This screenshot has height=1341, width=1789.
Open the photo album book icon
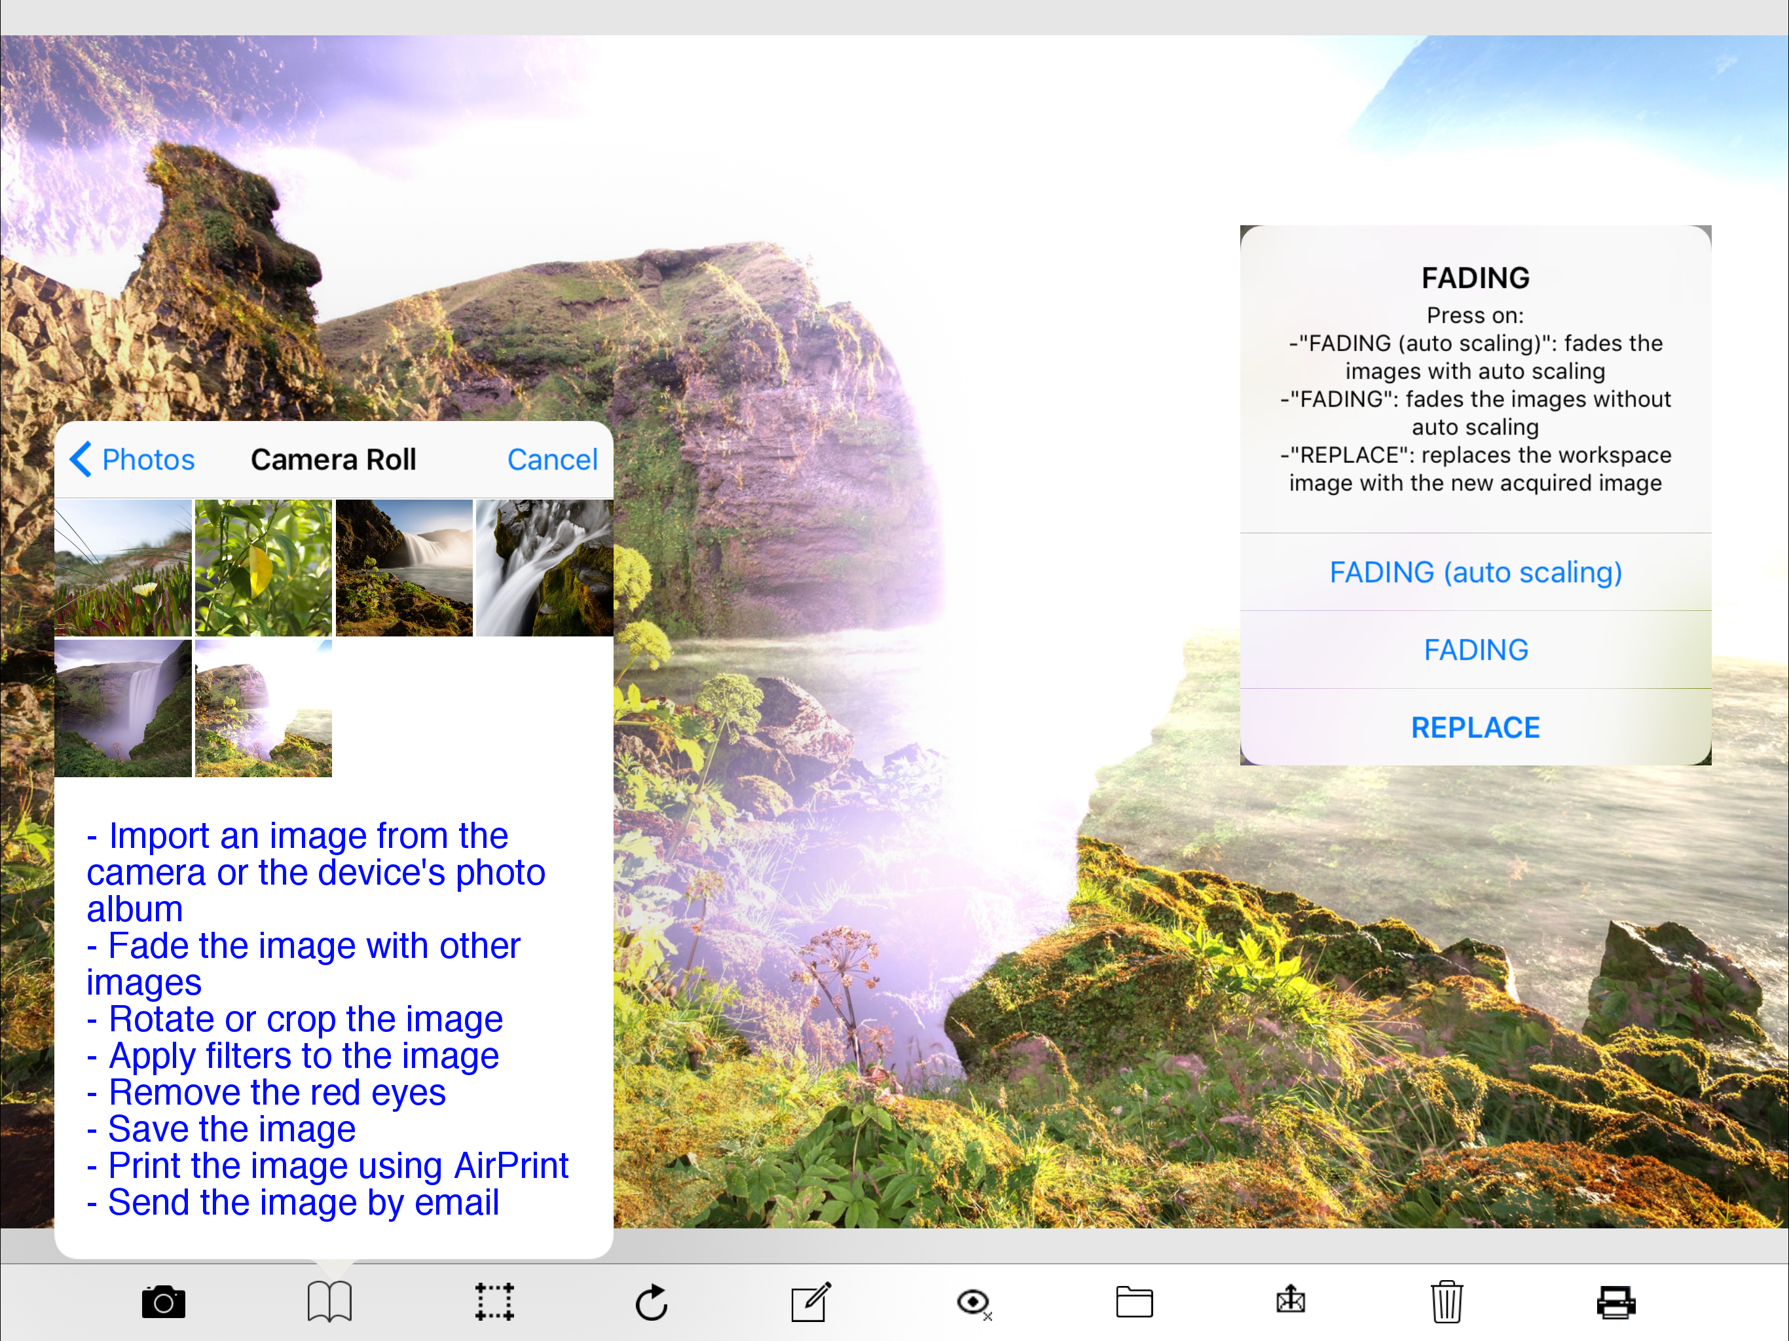(329, 1302)
